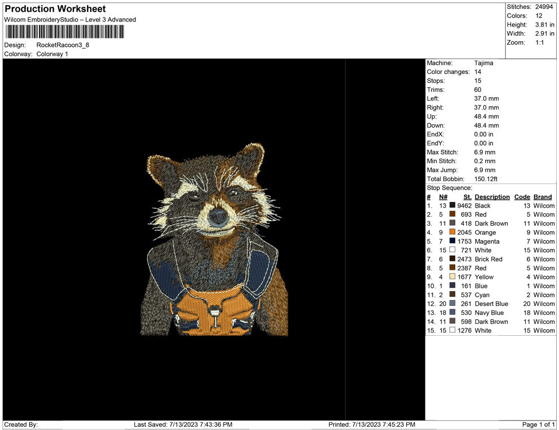Click the Page 1 of 1 footer text
559x430 pixels.
539,424
